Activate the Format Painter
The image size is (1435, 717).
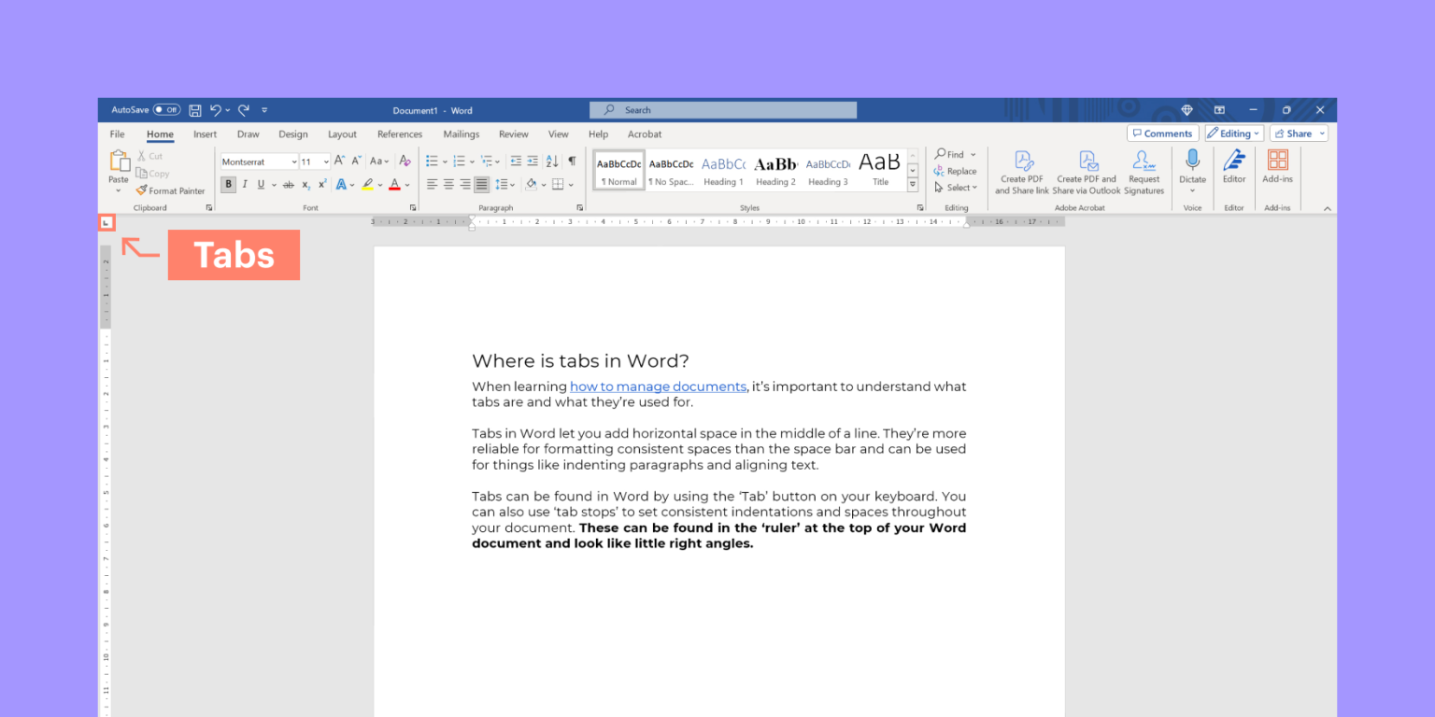171,190
